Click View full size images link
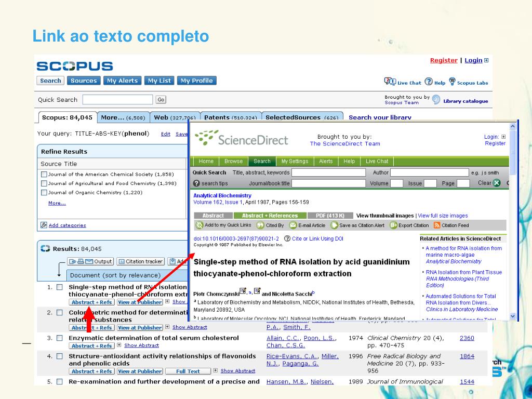 click(443, 216)
